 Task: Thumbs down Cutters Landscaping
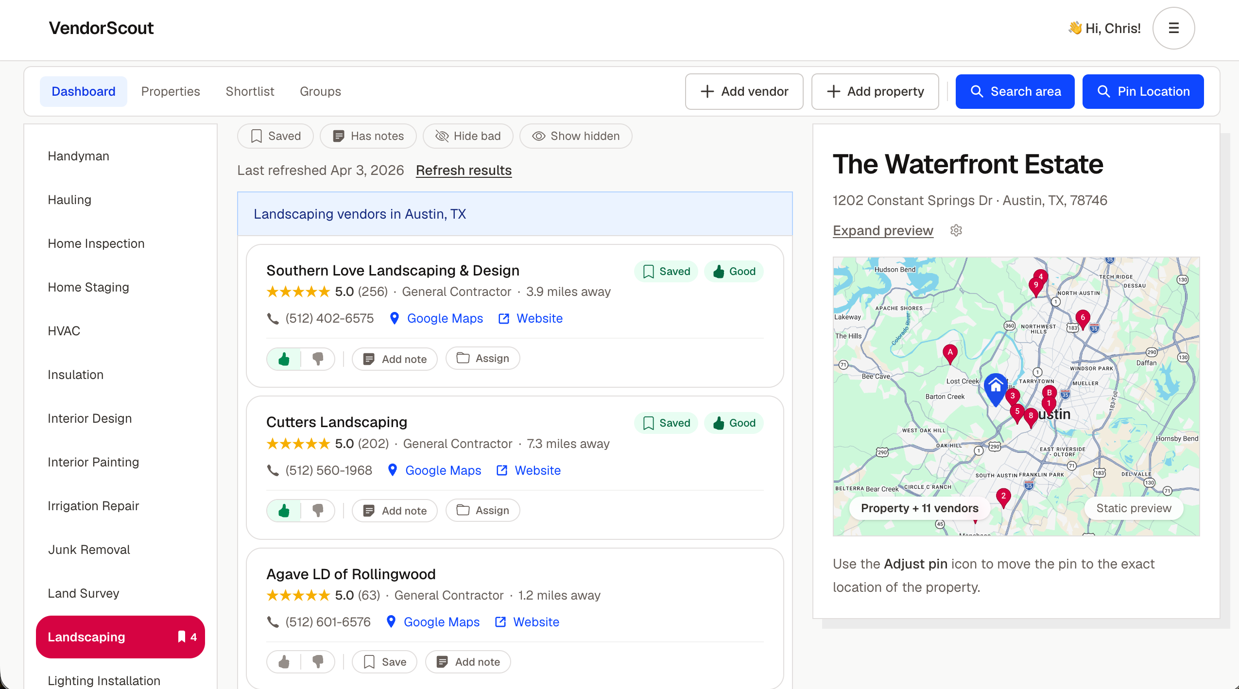pyautogui.click(x=318, y=511)
